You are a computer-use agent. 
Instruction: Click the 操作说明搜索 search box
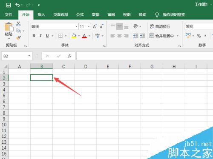click(x=174, y=14)
